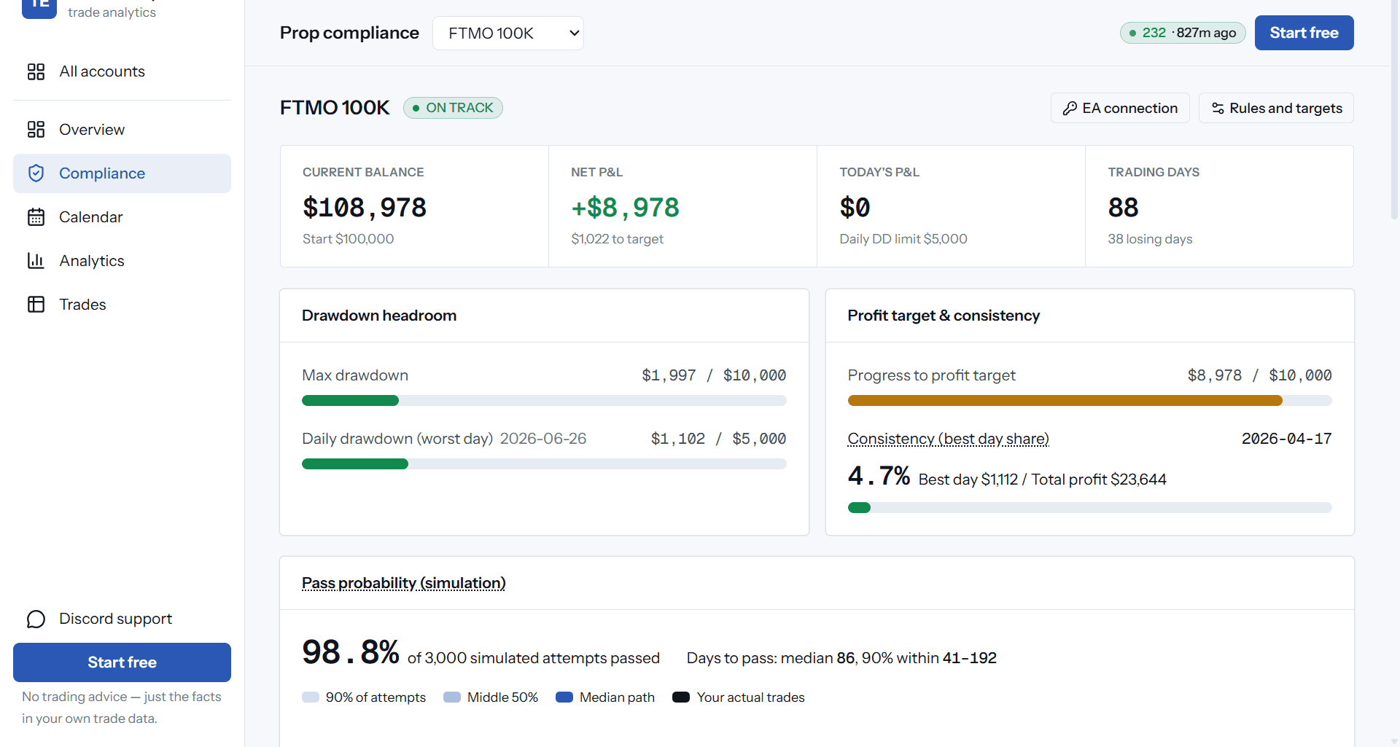This screenshot has height=747, width=1400.
Task: Click the Start free button in sidebar
Action: [122, 662]
